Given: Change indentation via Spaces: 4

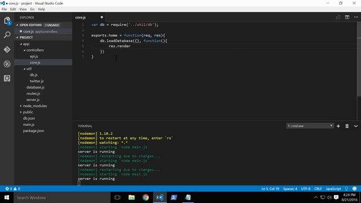Looking at the screenshot, I should tap(290, 189).
